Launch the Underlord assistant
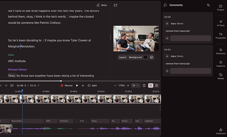The image size is (227, 137). [221, 131]
